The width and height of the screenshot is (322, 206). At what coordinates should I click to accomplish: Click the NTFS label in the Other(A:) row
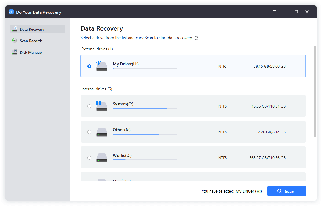tap(222, 132)
